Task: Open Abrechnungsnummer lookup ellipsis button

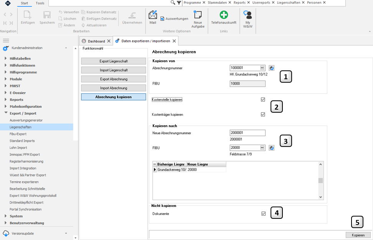Action: (262, 68)
